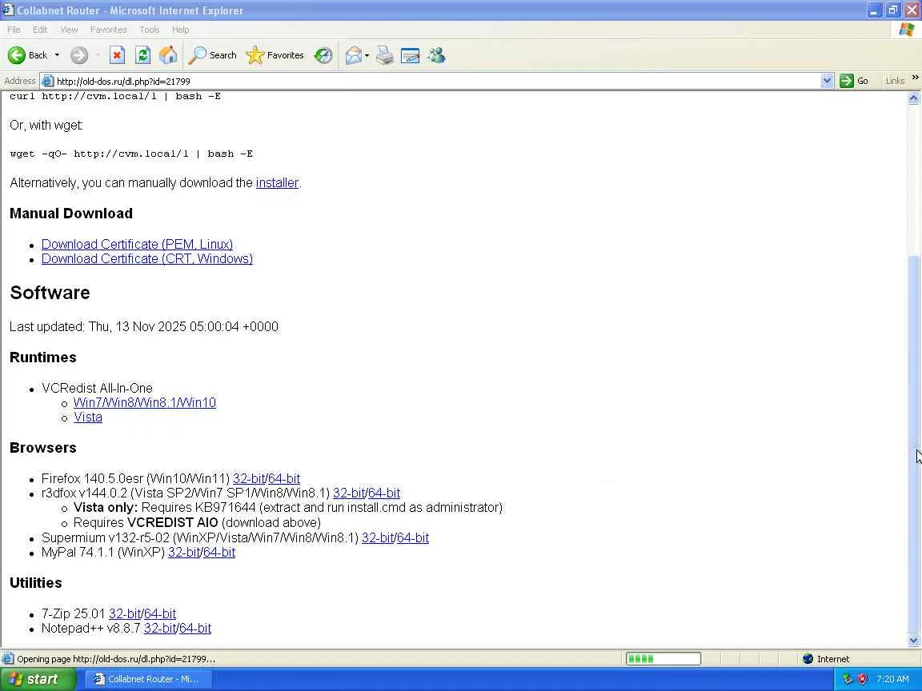Click the network tray icon
This screenshot has height=691, width=922.
pyautogui.click(x=848, y=679)
